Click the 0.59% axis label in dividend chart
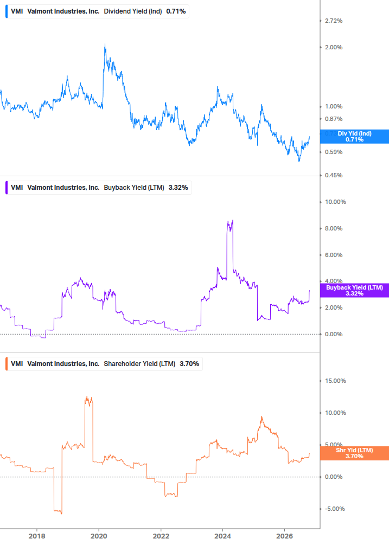The image size is (389, 545). tap(334, 152)
